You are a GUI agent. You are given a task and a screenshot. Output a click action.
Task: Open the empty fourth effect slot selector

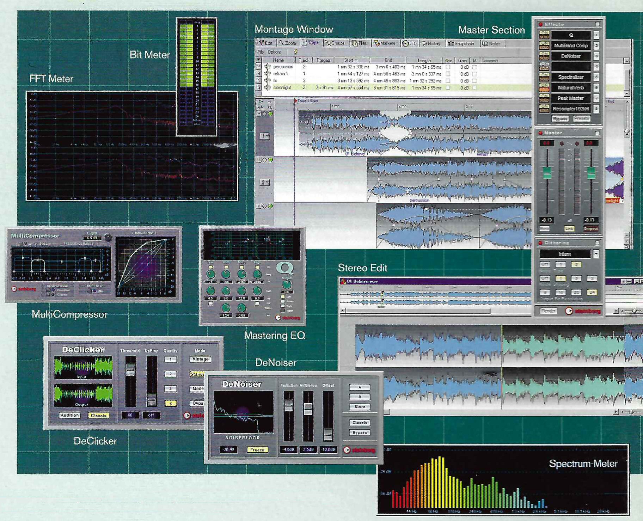pos(571,66)
